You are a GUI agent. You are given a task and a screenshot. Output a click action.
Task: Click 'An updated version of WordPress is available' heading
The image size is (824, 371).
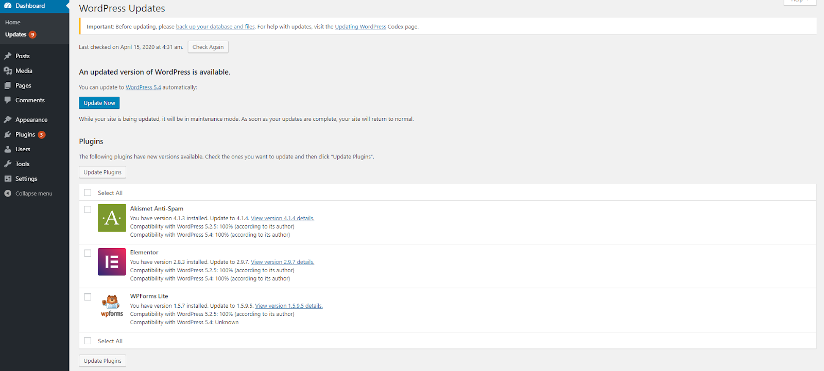point(154,72)
